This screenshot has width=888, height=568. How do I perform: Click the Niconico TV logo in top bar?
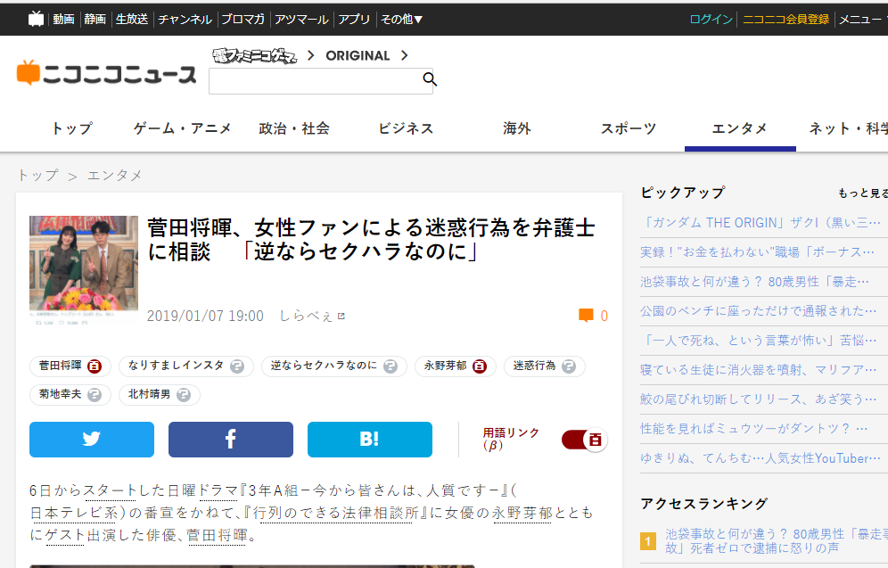click(36, 19)
